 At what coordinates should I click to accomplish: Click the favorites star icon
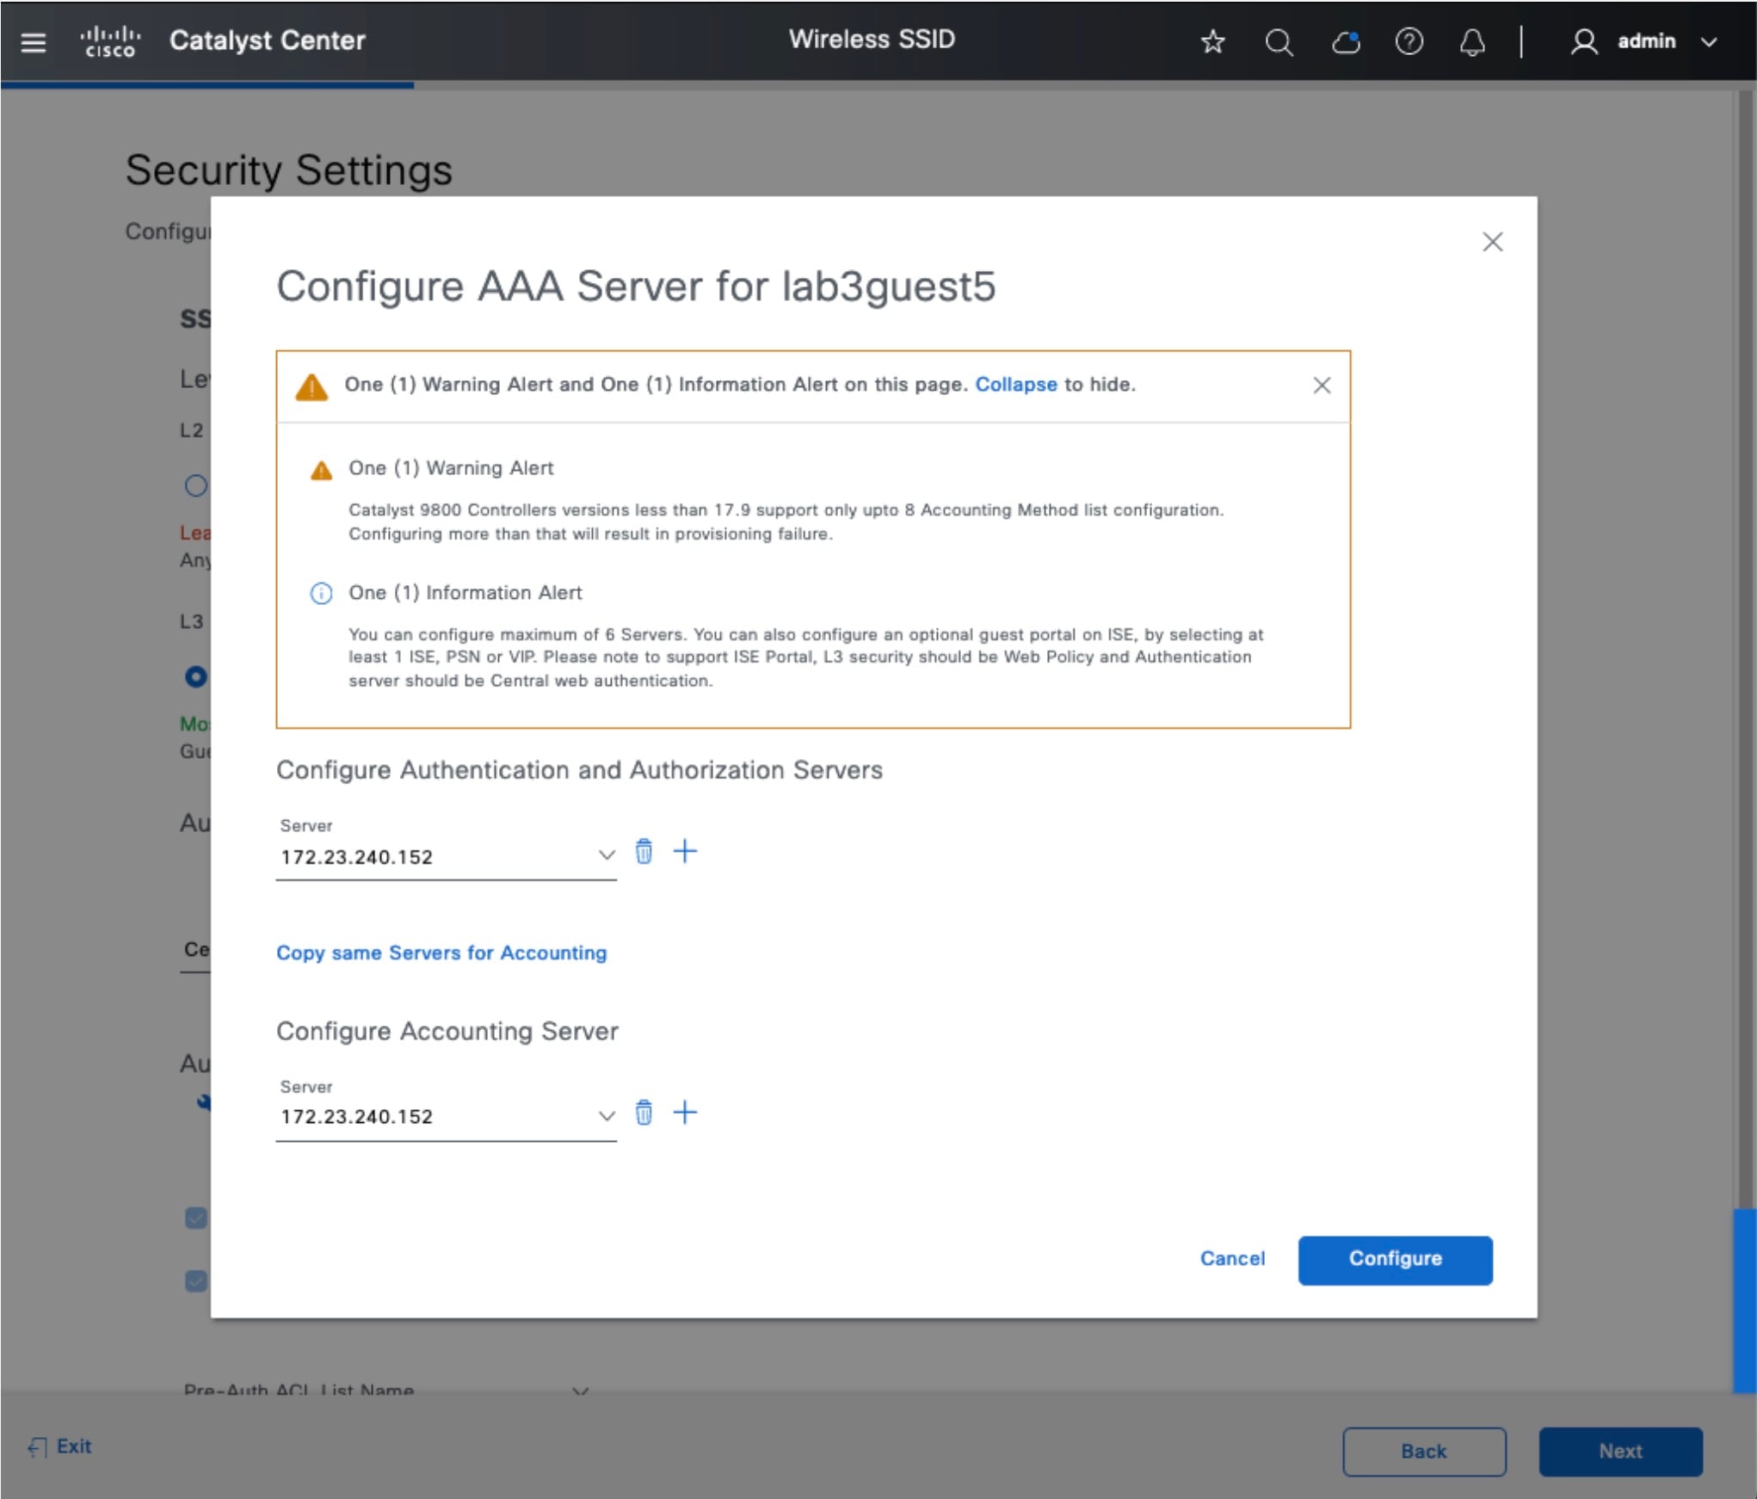(x=1212, y=41)
